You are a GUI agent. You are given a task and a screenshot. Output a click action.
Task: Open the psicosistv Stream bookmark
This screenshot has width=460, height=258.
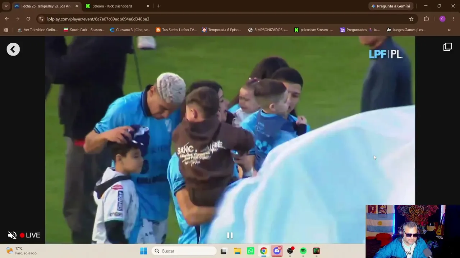click(x=314, y=30)
